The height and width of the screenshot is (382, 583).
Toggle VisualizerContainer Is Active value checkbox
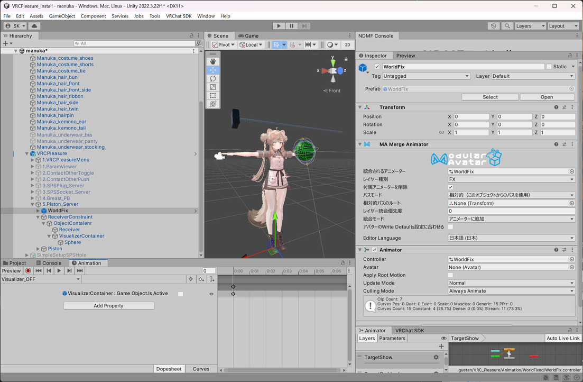181,294
